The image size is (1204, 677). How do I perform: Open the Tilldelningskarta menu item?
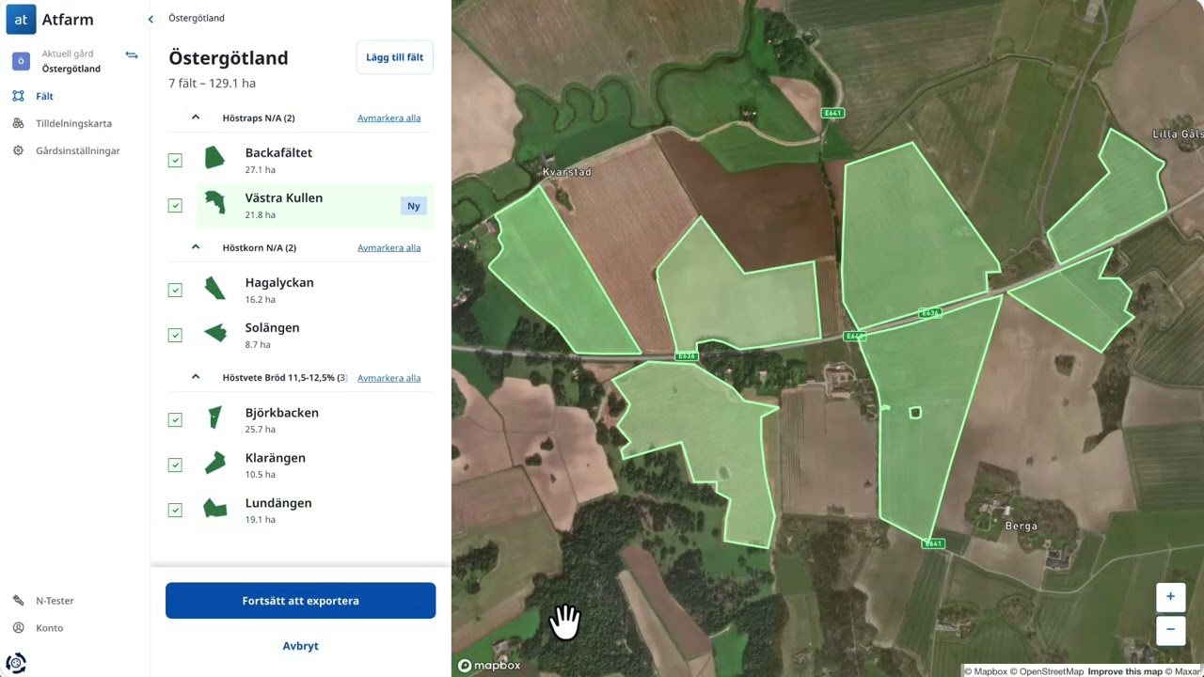tap(75, 123)
